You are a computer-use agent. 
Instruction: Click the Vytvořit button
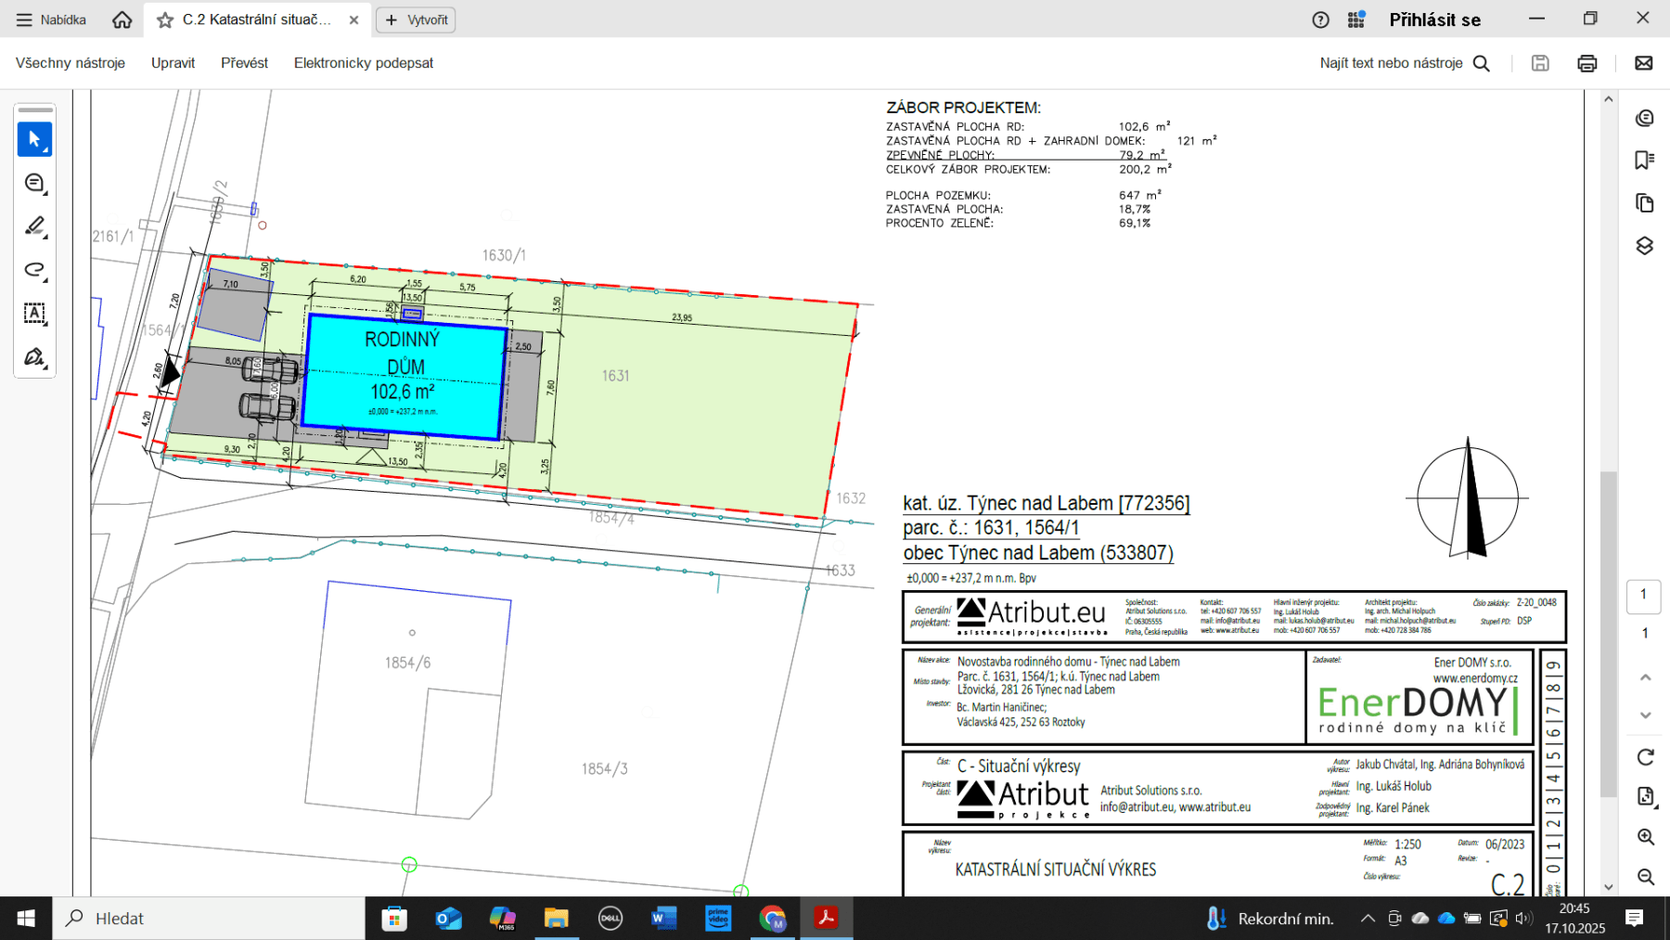pos(415,19)
